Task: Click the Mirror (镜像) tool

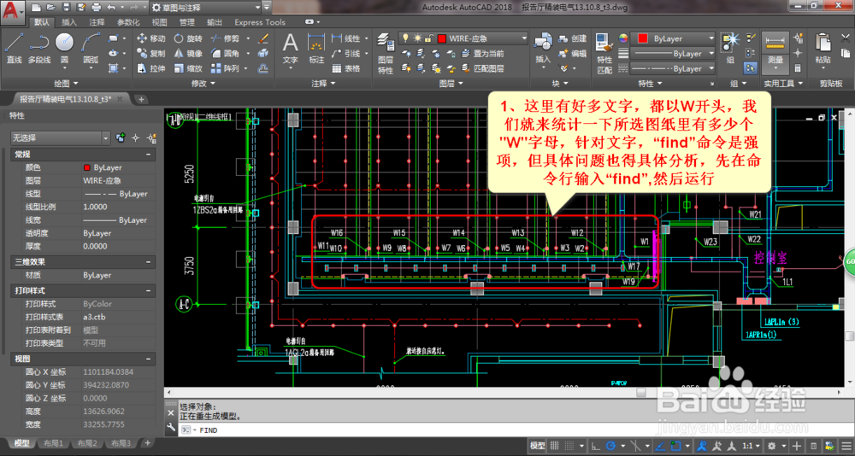Action: point(188,54)
